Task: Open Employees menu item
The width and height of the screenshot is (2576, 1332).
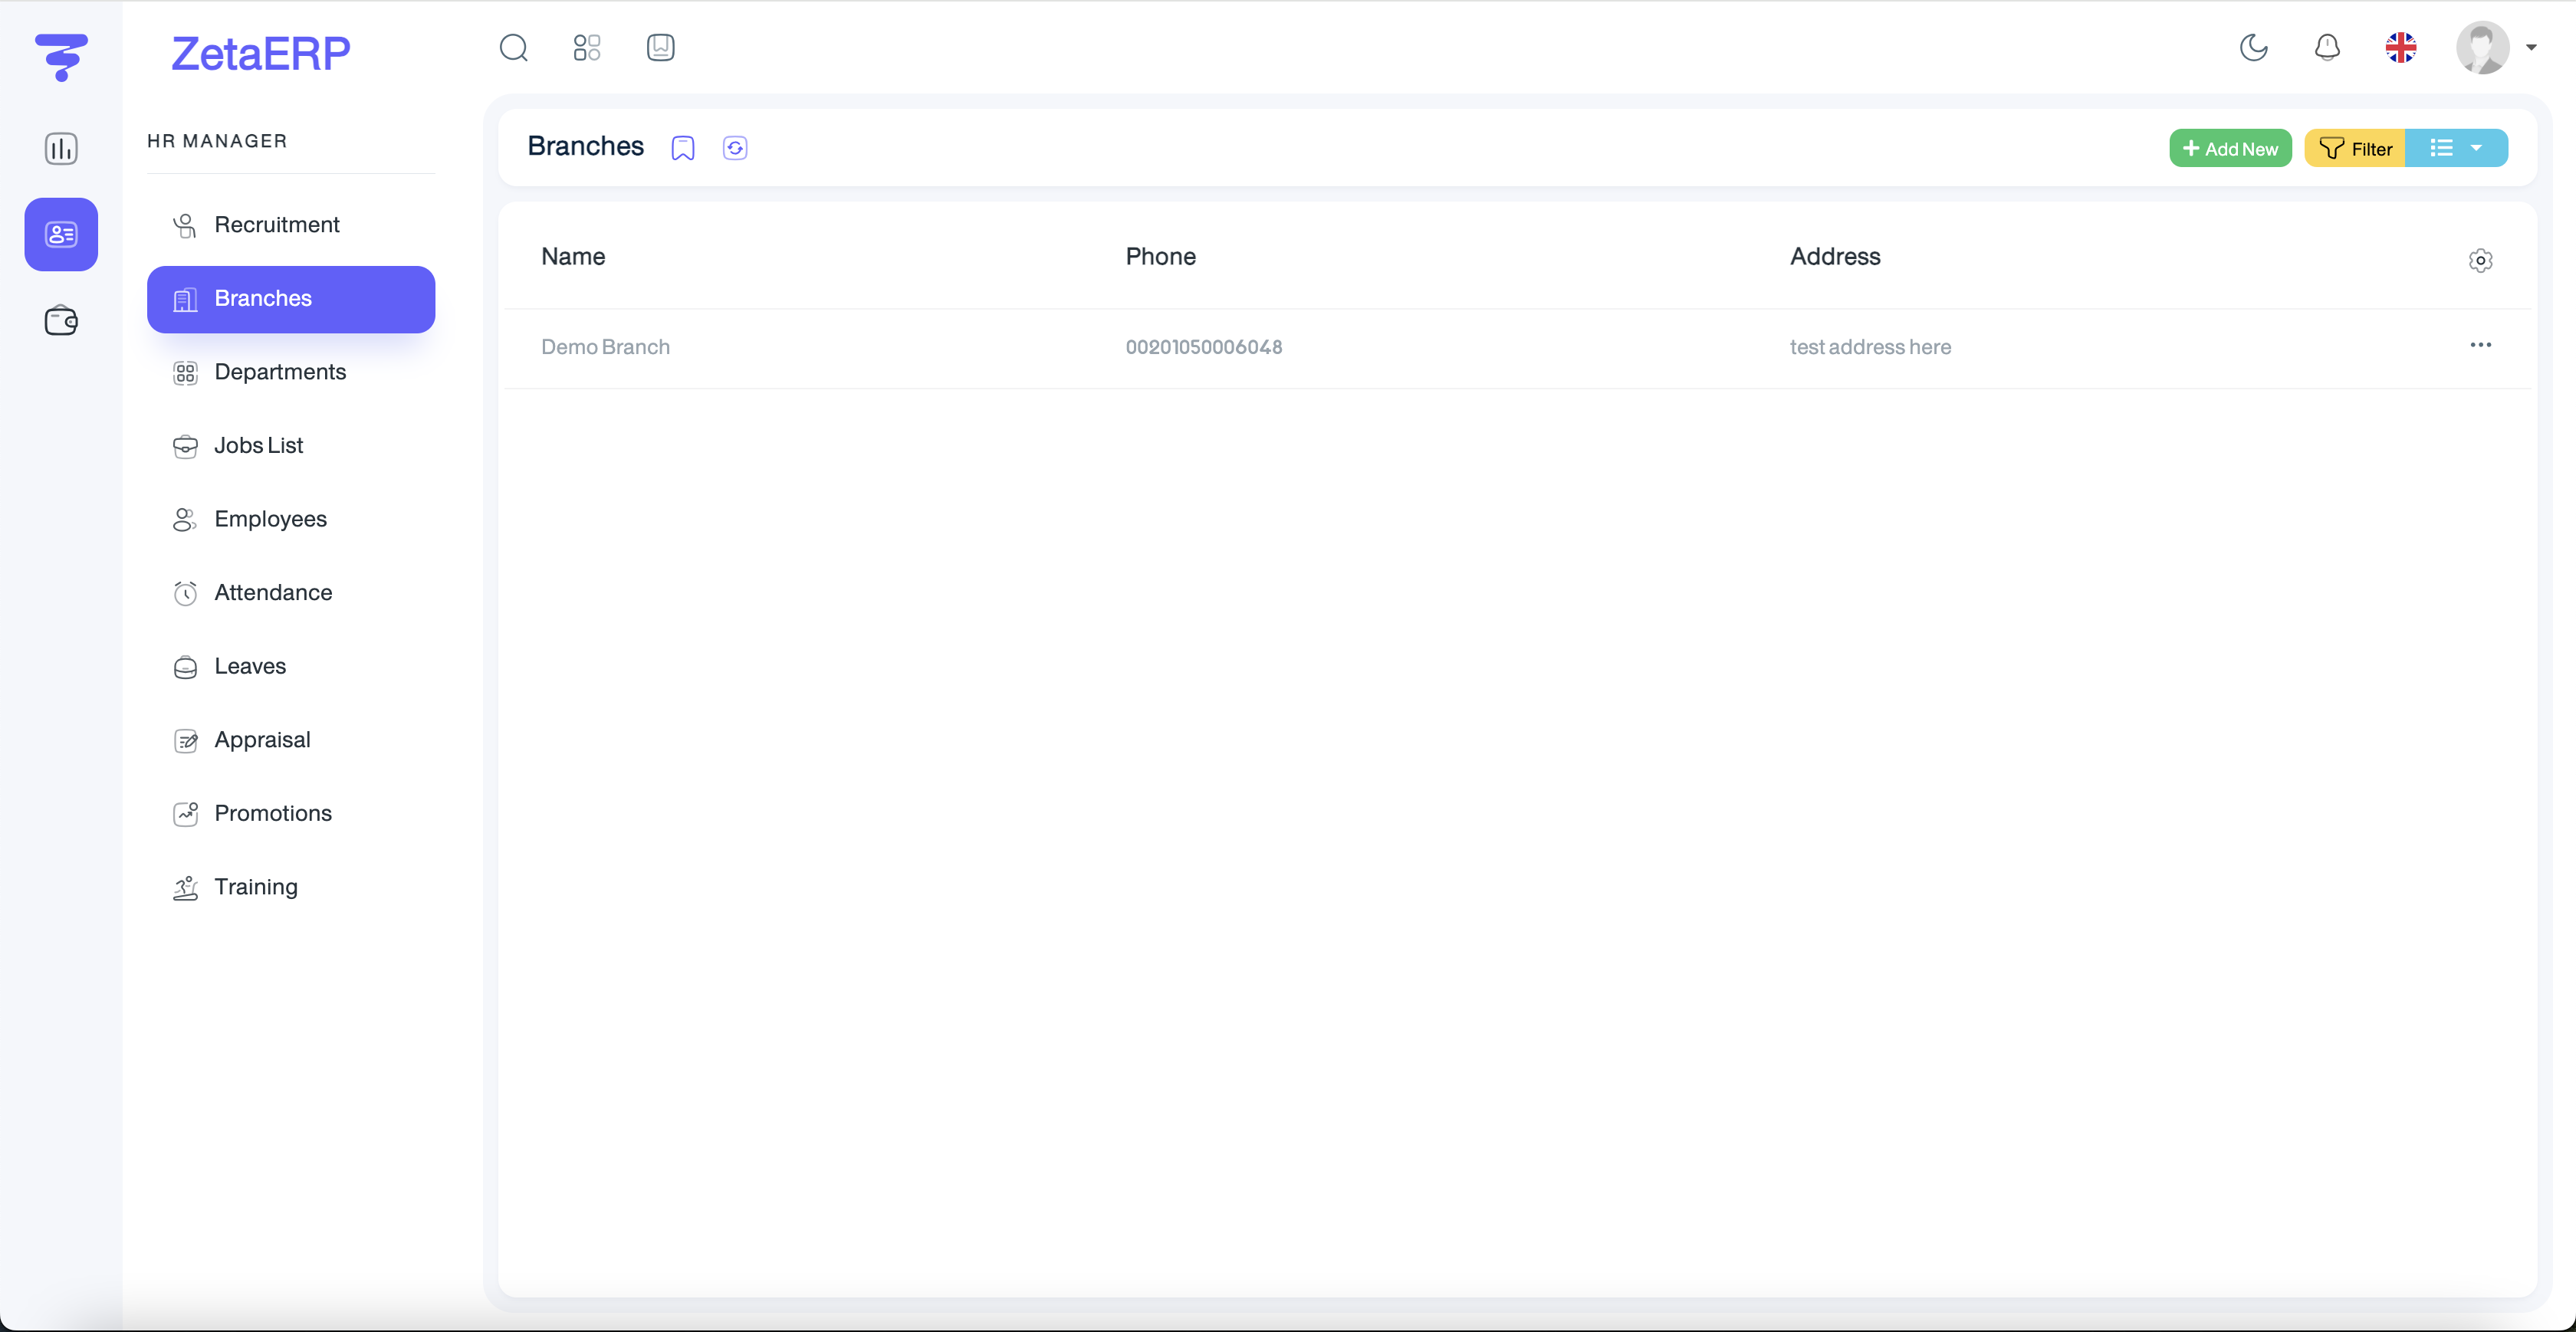Action: [x=270, y=519]
